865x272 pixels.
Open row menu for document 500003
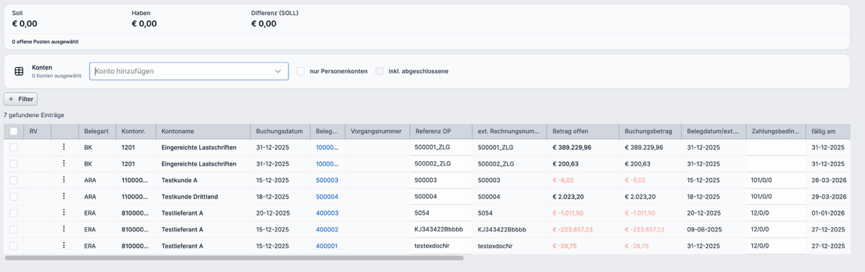(64, 180)
